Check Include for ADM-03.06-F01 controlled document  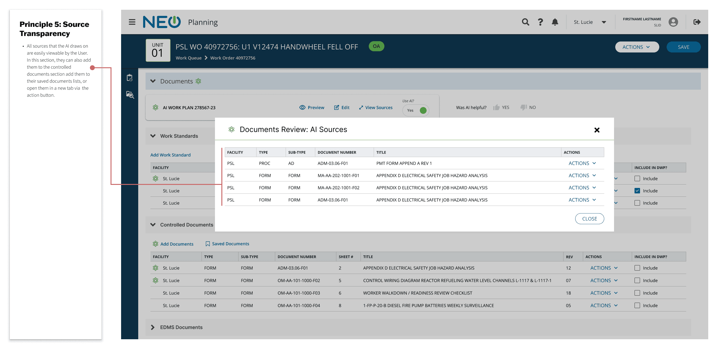[637, 268]
